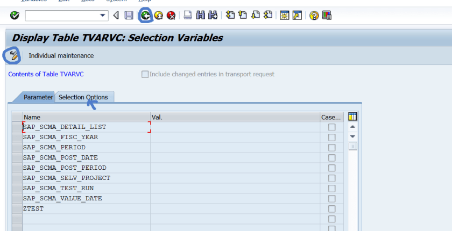Click the green Back arrow icon
Image resolution: width=452 pixels, height=231 pixels.
(x=145, y=16)
